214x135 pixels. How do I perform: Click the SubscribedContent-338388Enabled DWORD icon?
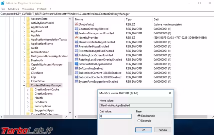76,73
